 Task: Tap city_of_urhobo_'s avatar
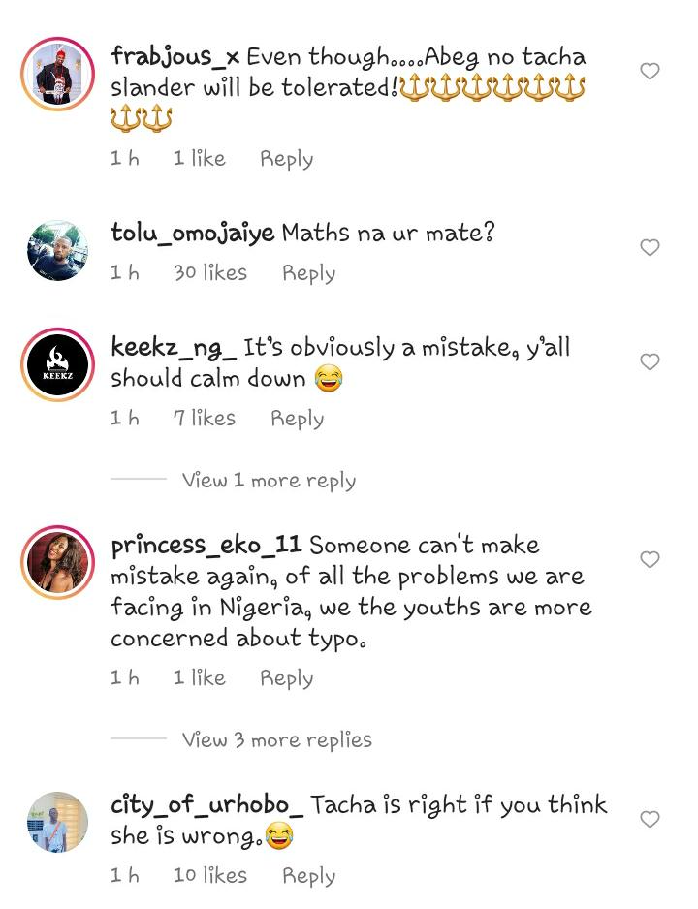(58, 822)
